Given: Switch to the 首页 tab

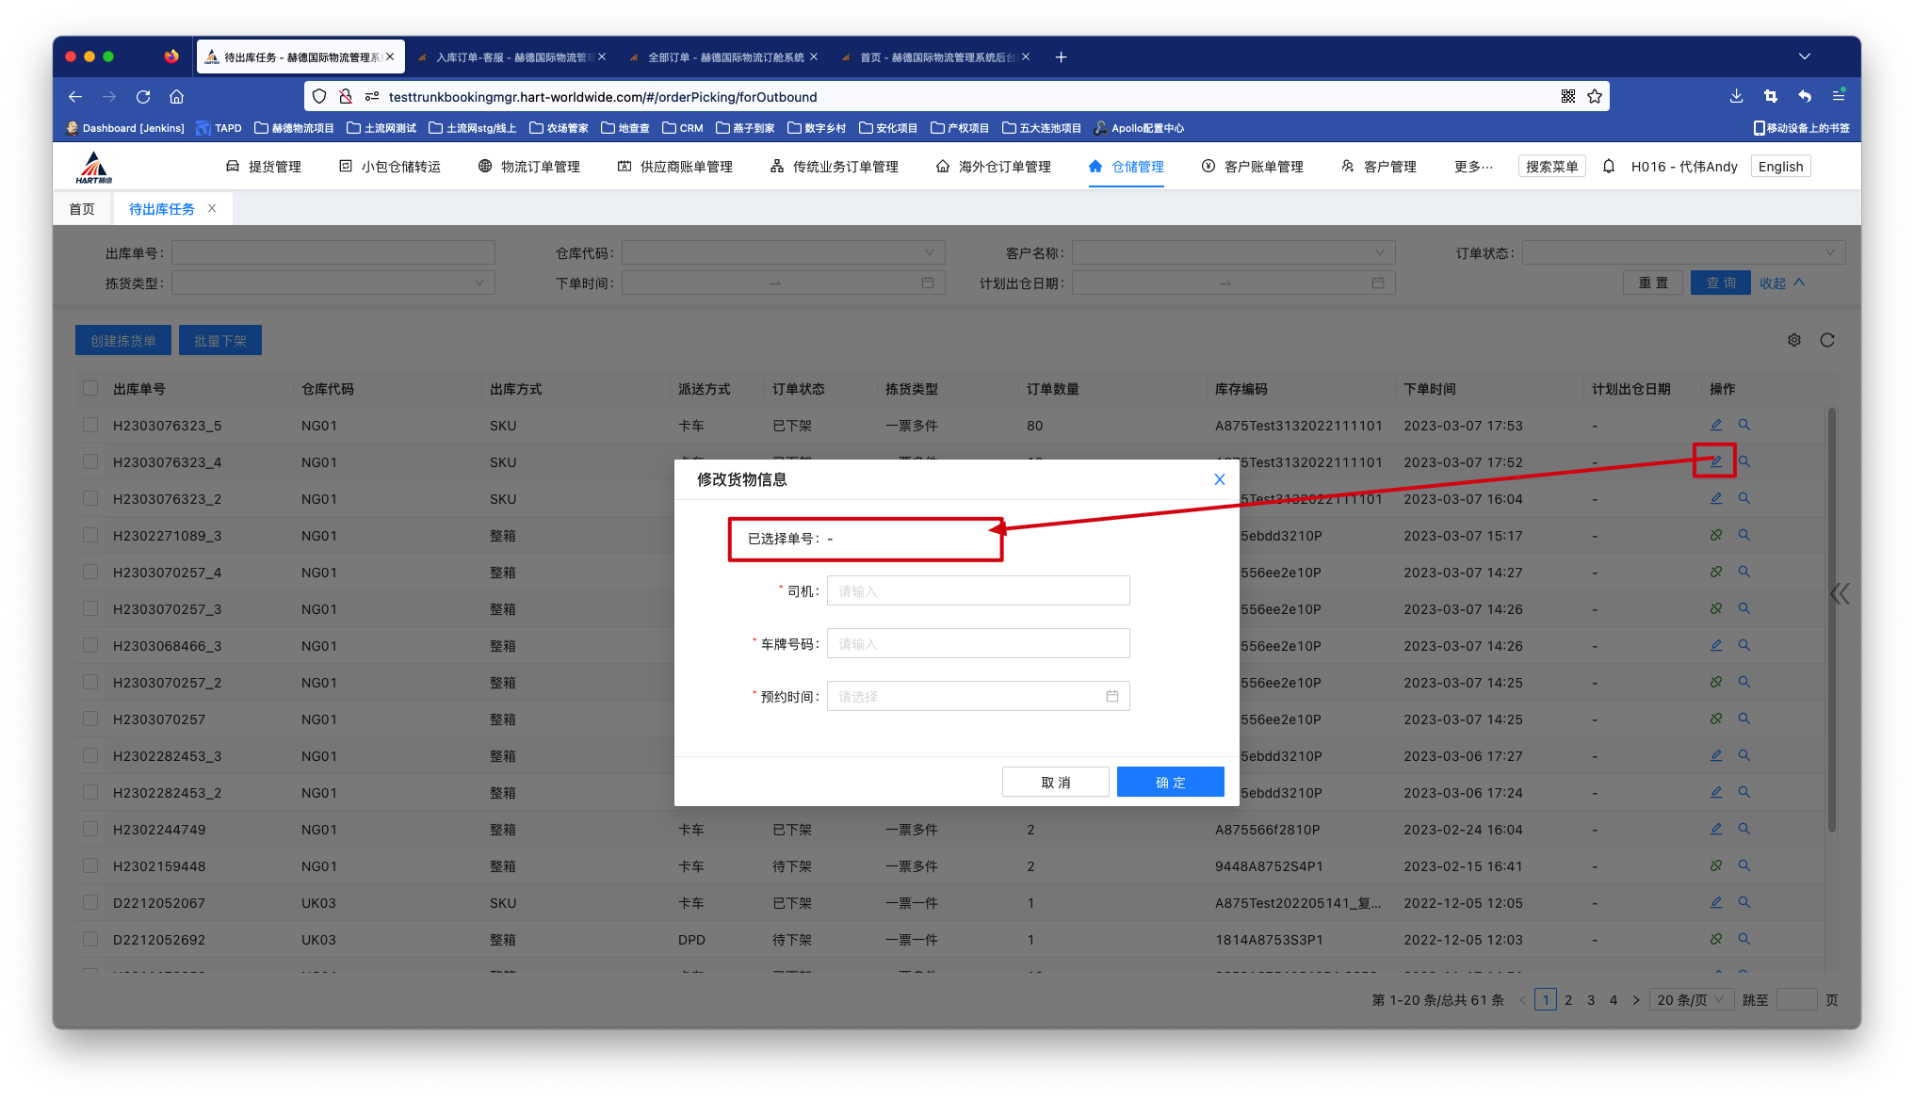Looking at the screenshot, I should [82, 209].
